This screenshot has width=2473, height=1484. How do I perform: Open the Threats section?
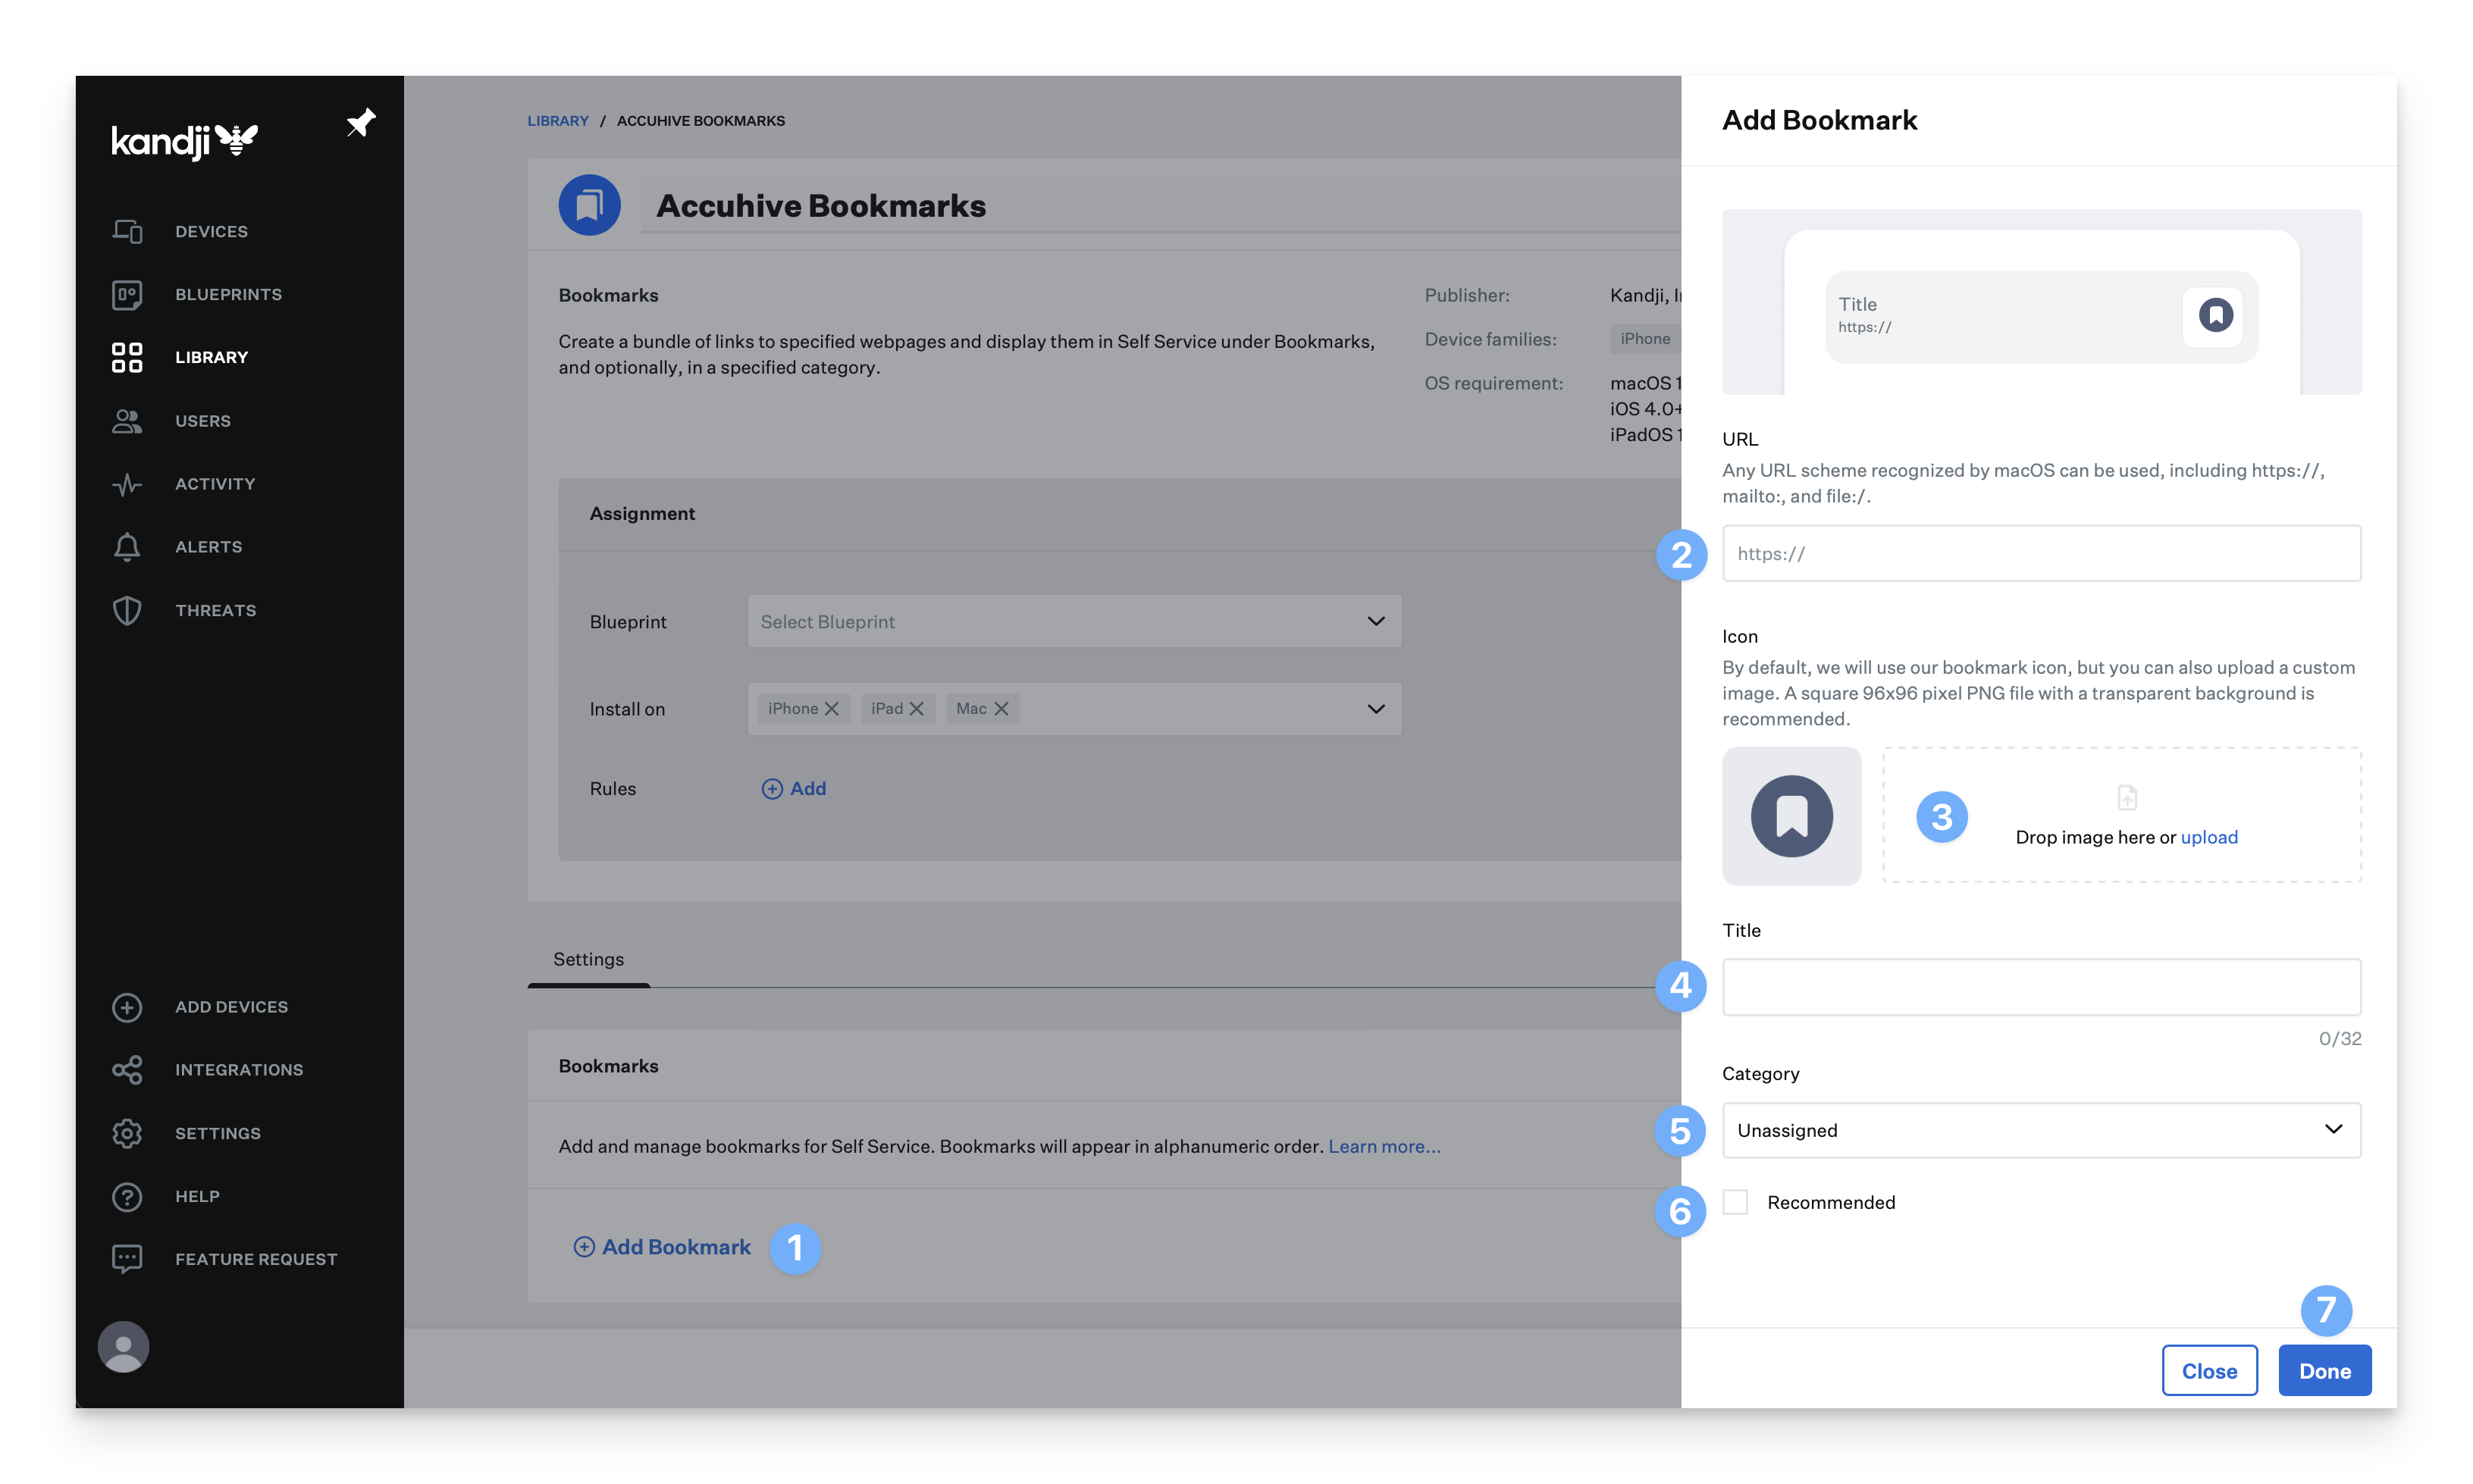pos(215,609)
